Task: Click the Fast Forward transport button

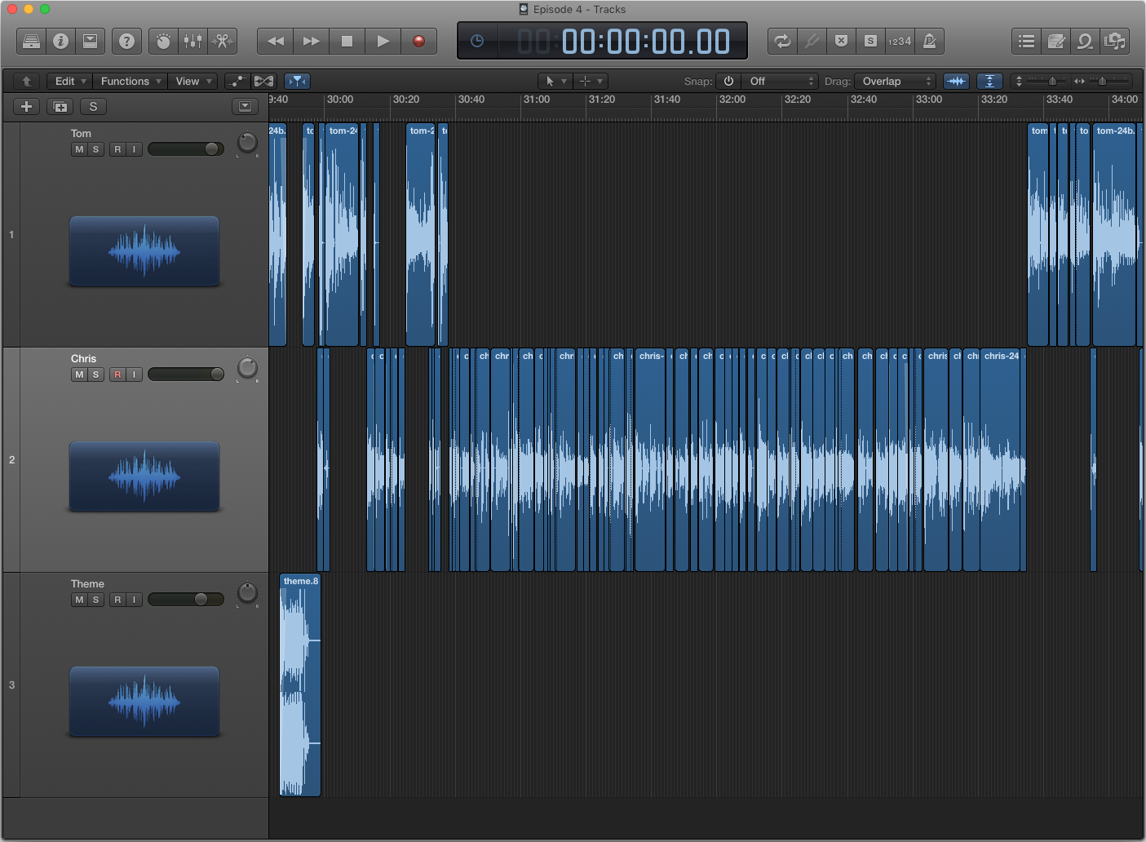Action: point(311,41)
